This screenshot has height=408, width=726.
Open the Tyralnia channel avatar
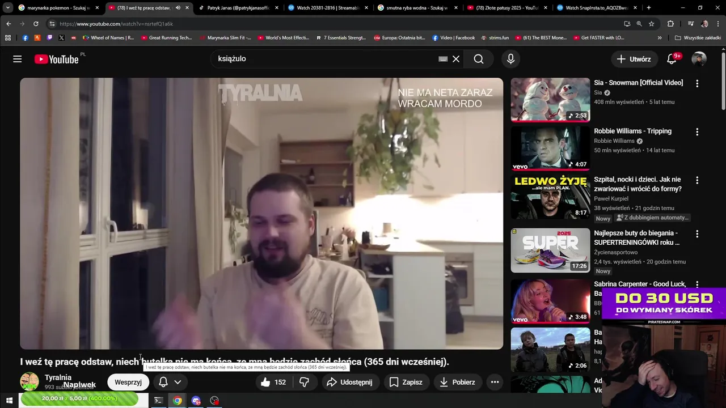pos(29,382)
